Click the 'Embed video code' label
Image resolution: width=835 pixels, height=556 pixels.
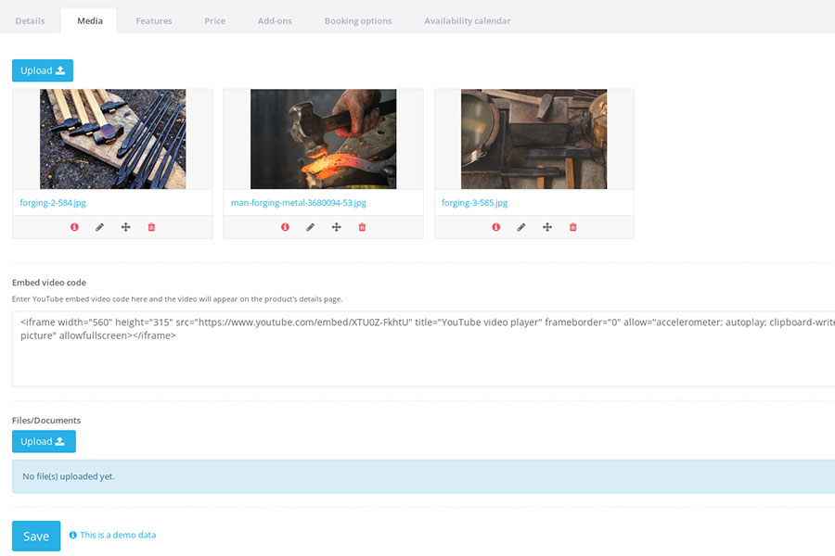click(x=49, y=283)
